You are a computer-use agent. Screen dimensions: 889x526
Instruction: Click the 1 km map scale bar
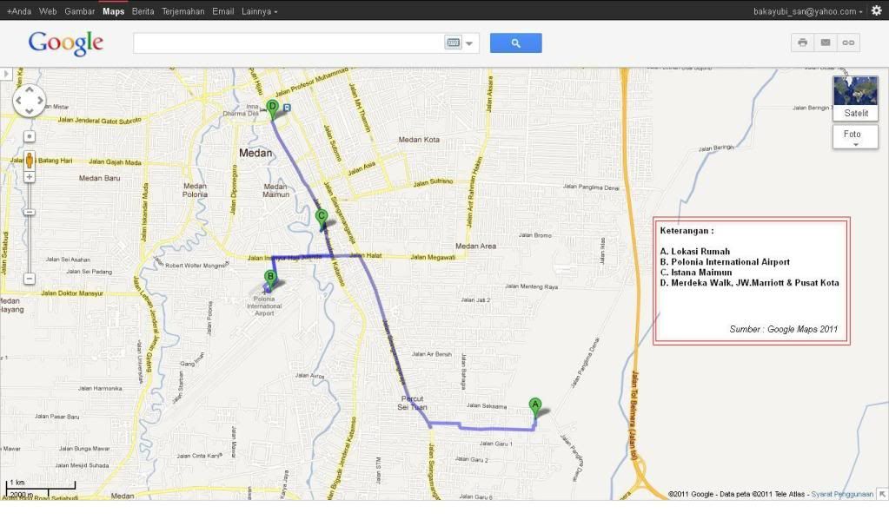pyautogui.click(x=40, y=486)
